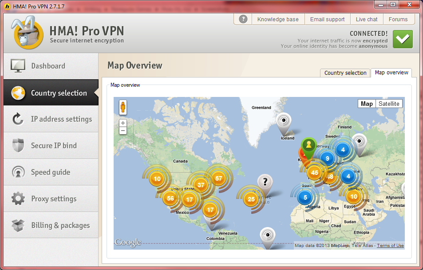
Task: Select the blue 9-server cluster
Action: [327, 158]
